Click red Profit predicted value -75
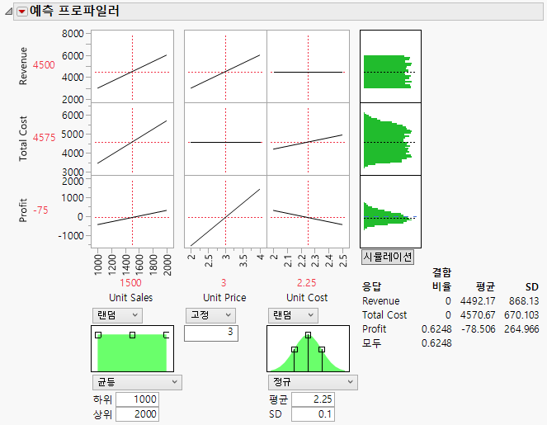 tap(40, 210)
